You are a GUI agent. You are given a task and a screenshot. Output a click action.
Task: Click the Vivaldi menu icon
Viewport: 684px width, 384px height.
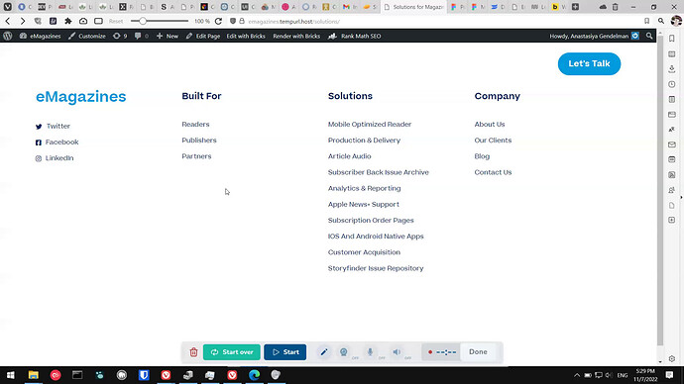(7, 7)
